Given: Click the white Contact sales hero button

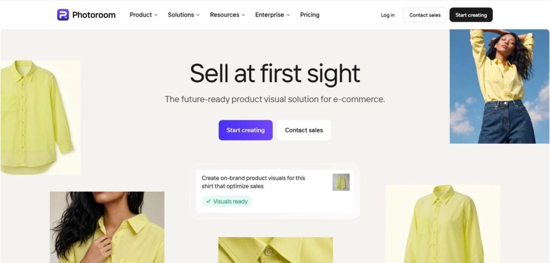Looking at the screenshot, I should click(x=304, y=130).
